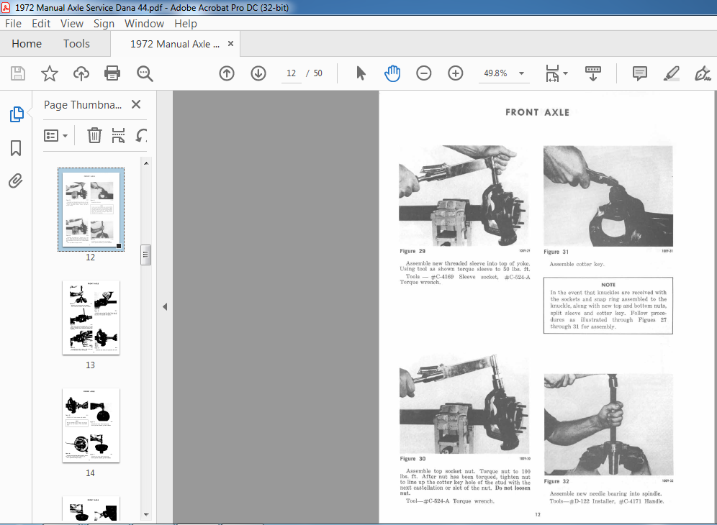
Task: Click the page number field showing 12
Action: click(292, 73)
